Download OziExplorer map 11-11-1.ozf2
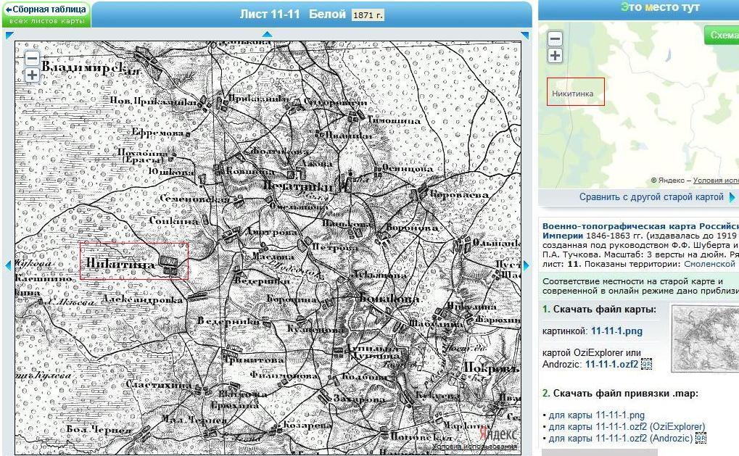 pos(611,364)
